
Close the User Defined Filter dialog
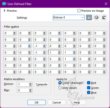(106, 4)
